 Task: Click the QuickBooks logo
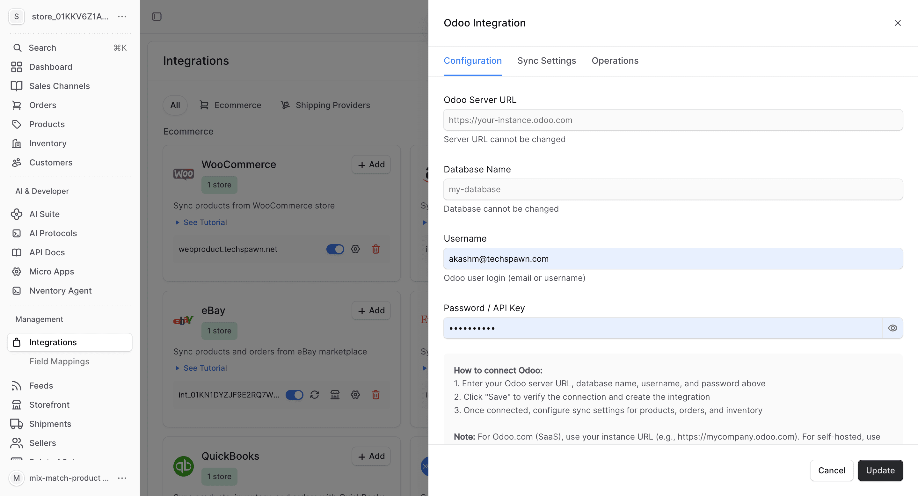pyautogui.click(x=184, y=466)
